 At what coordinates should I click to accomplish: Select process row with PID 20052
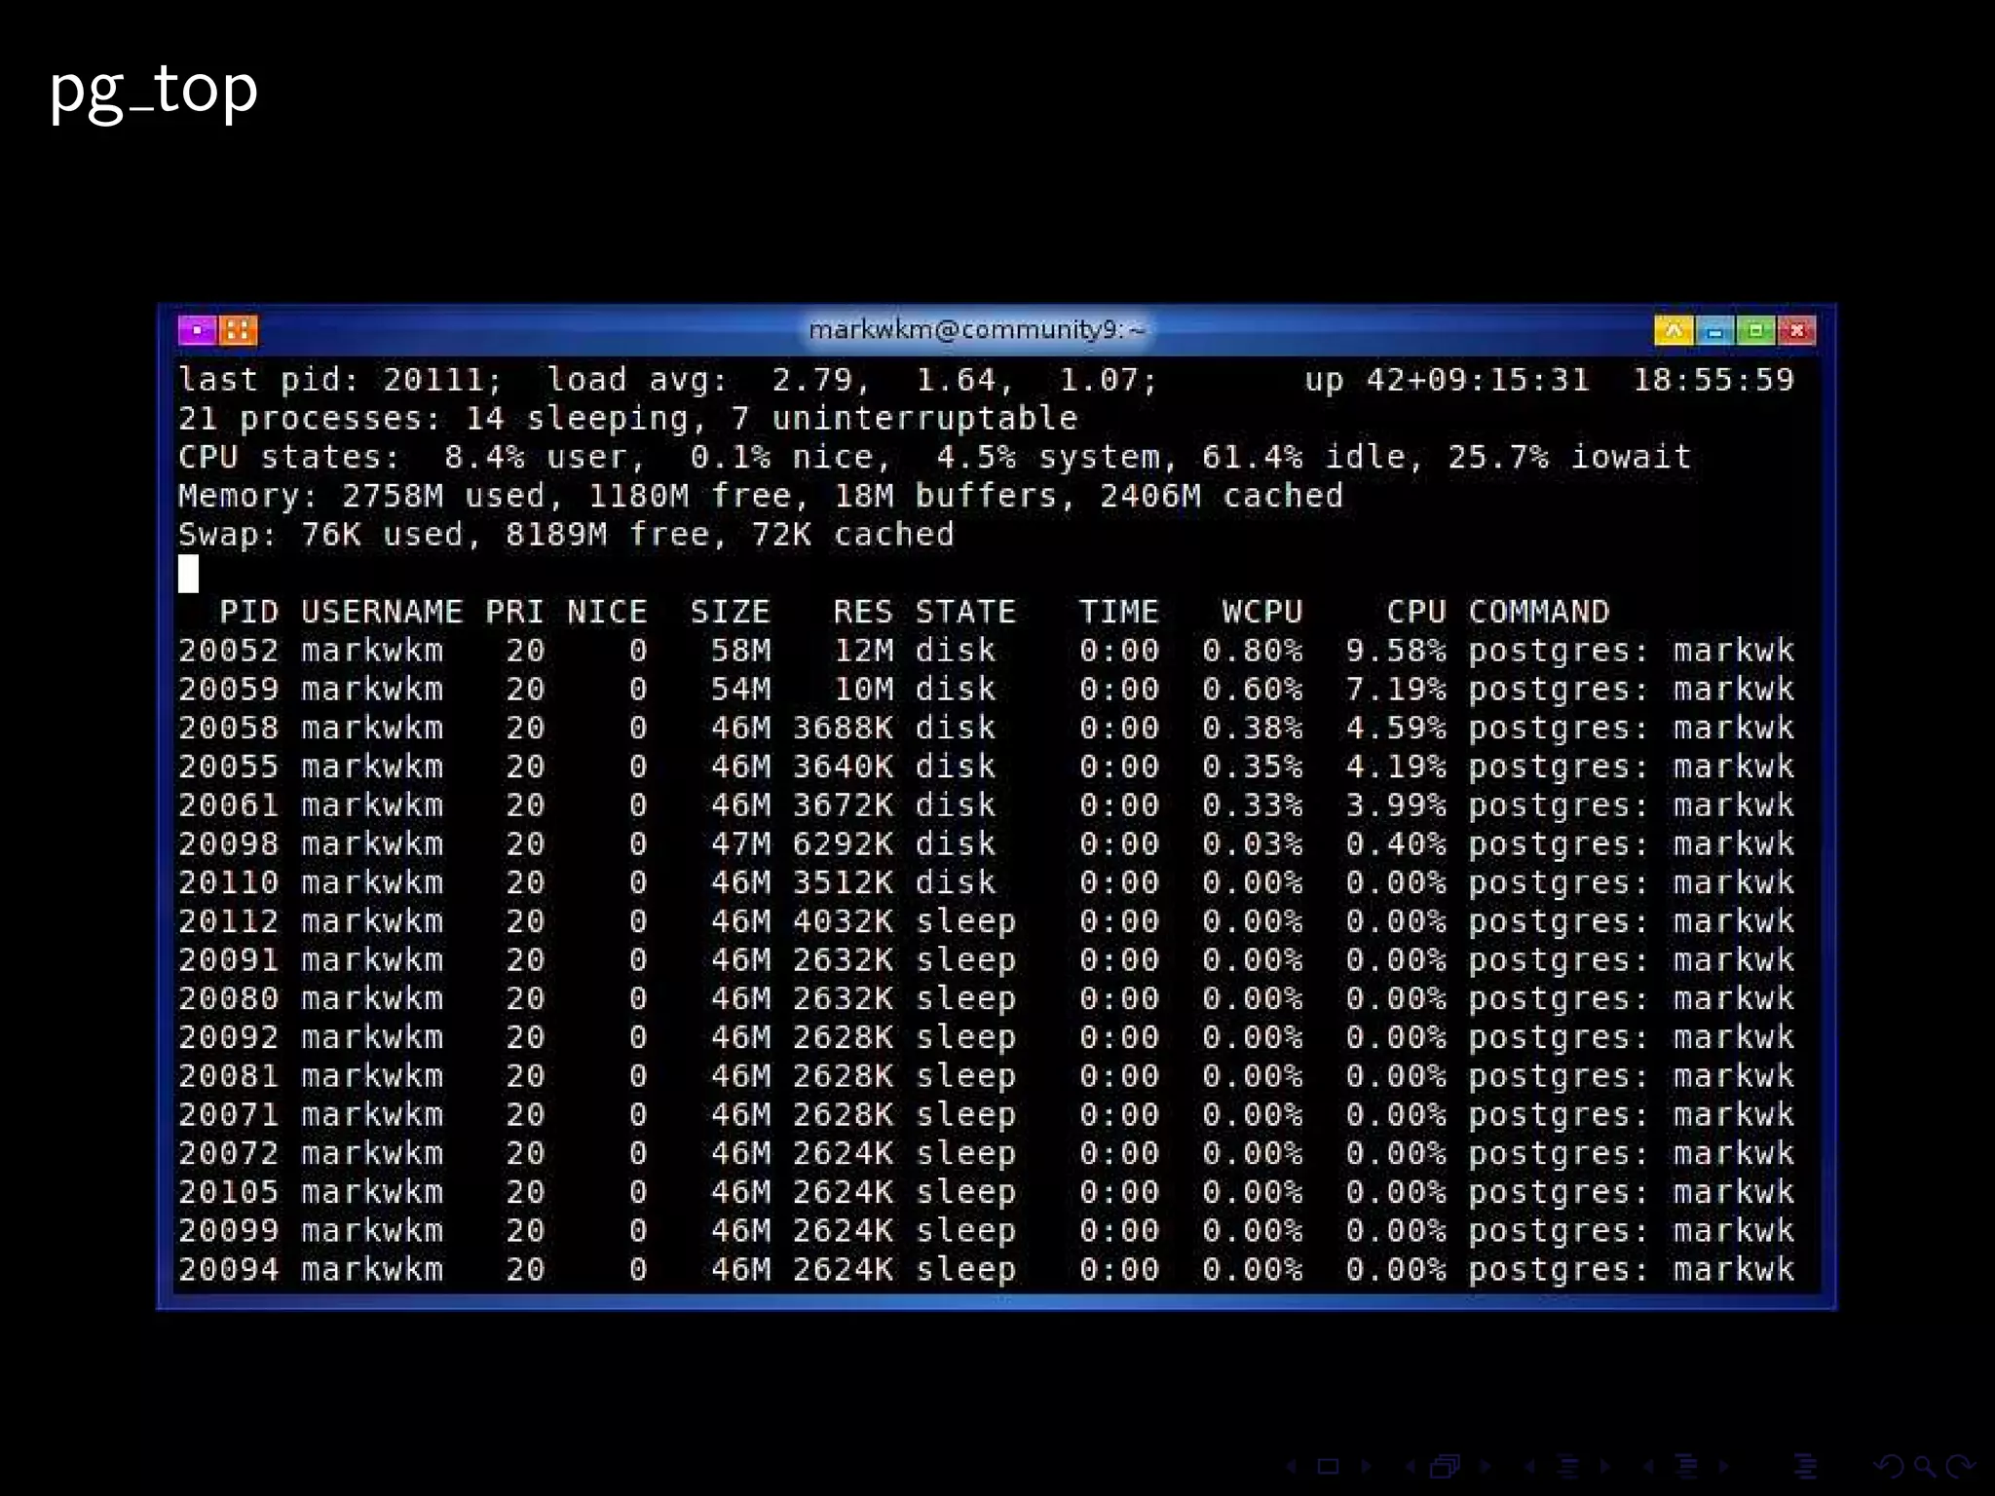[228, 651]
